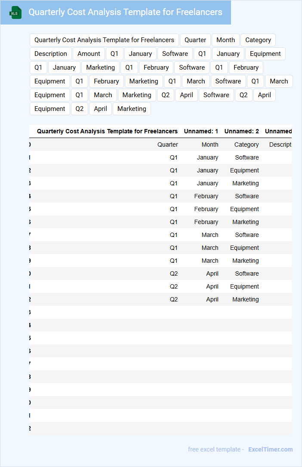
Task: Click 'April' in the table's Software row
Action: [213, 274]
